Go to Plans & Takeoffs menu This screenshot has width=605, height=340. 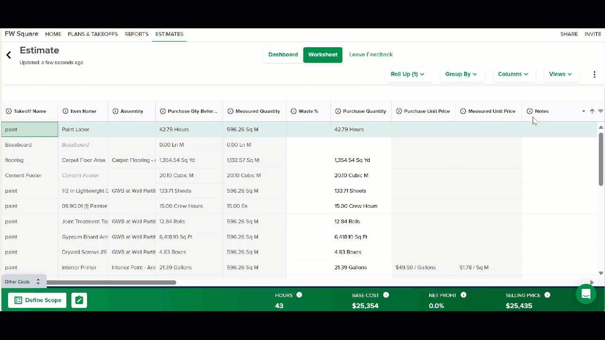93,34
